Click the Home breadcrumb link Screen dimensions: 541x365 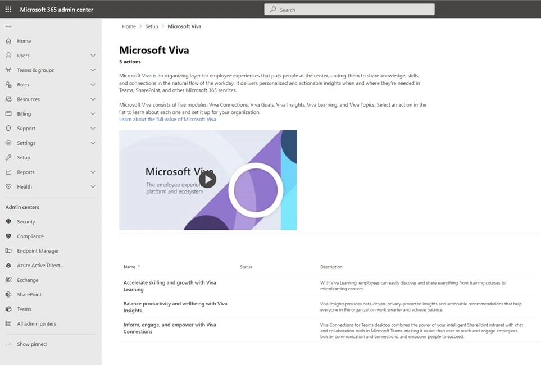tap(129, 26)
